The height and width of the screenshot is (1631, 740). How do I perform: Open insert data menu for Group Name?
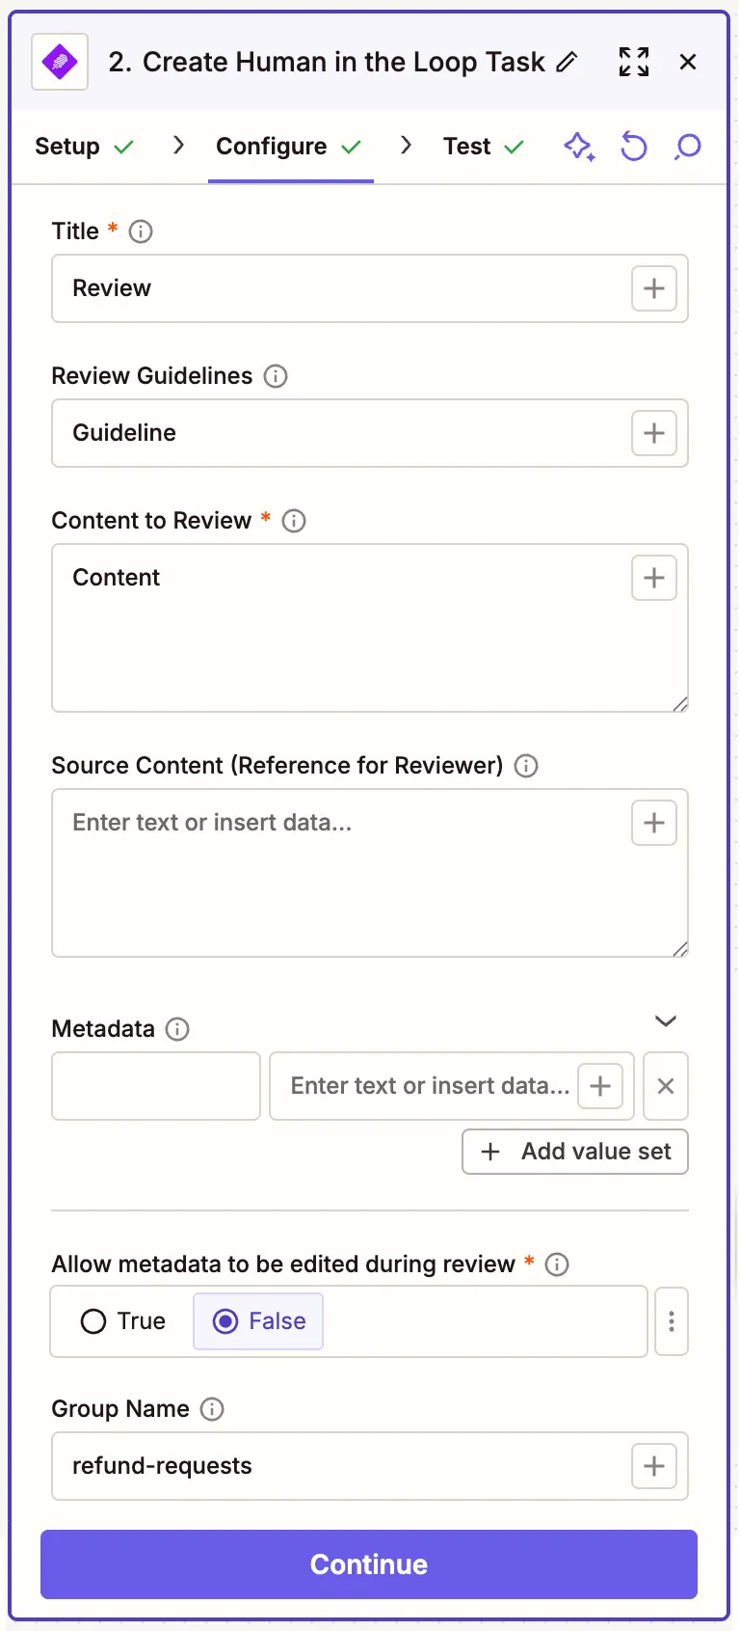[x=653, y=1466]
